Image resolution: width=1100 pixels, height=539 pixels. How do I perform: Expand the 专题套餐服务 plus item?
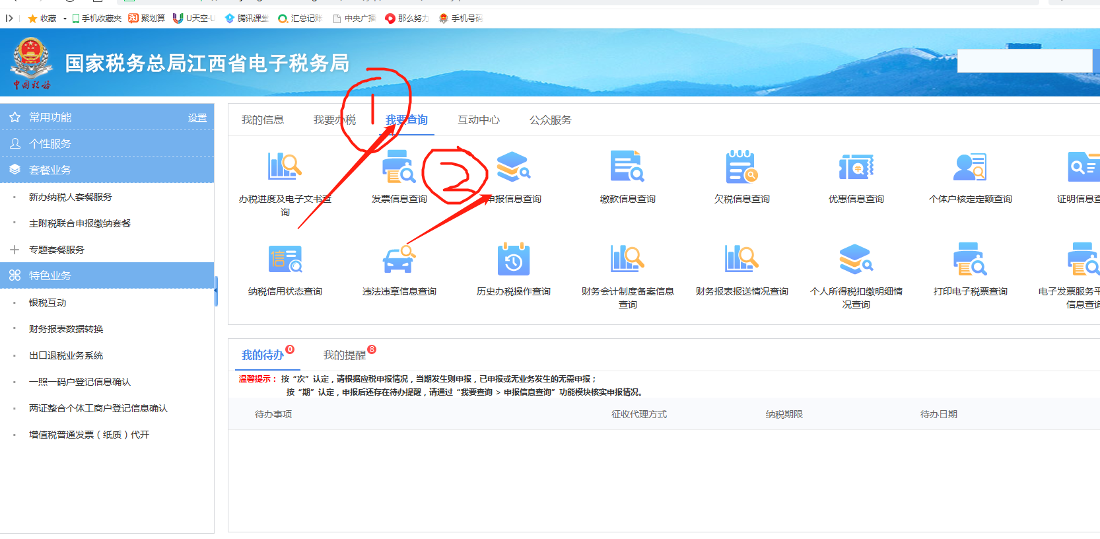[15, 250]
